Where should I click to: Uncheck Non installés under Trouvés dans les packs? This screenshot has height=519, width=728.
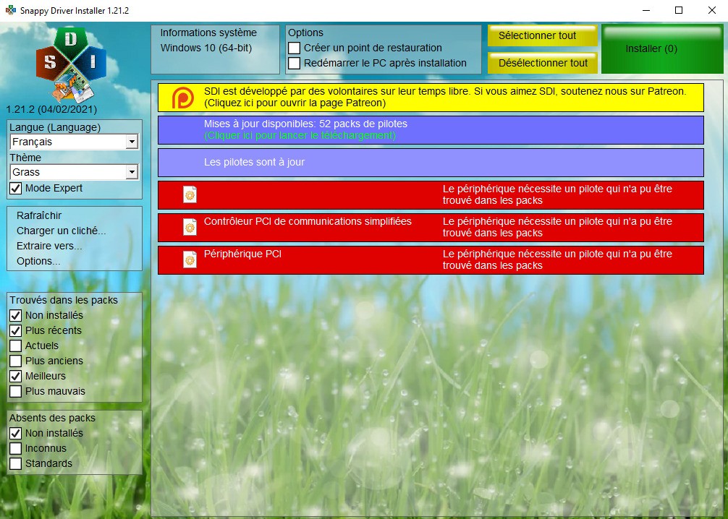(16, 315)
